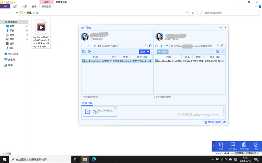Switch to the 主页 ribbon tab
The height and width of the screenshot is (163, 262).
(15, 6)
